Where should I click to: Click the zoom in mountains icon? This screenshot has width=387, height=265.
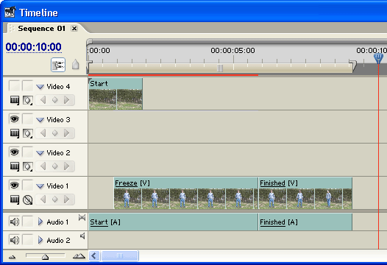point(79,256)
